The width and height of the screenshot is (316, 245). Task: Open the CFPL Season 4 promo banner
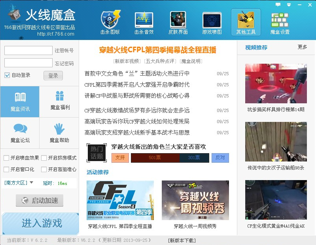[x=120, y=200]
